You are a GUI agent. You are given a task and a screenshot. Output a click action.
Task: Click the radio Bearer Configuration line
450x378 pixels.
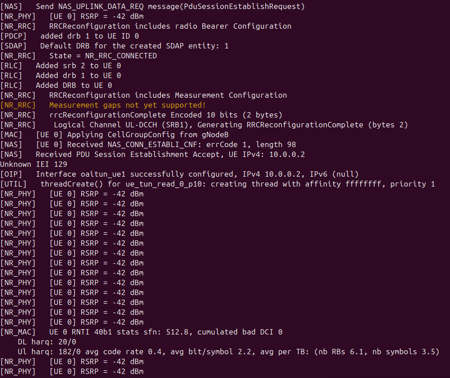click(x=146, y=26)
